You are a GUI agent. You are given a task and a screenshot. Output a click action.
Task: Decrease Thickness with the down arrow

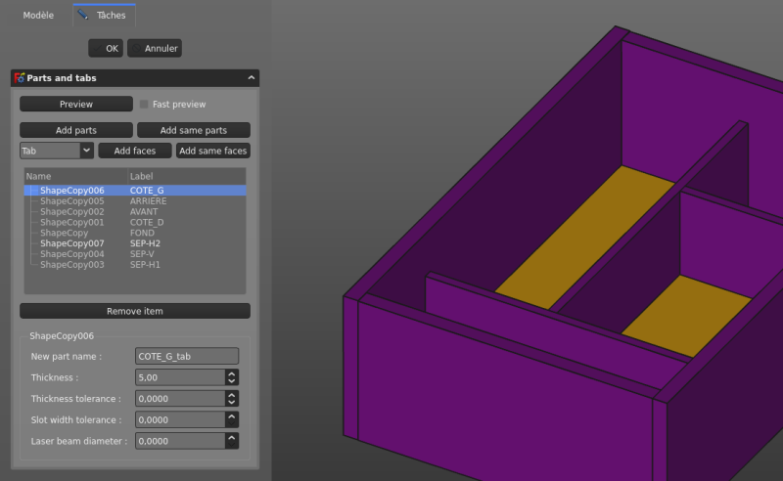pos(232,381)
